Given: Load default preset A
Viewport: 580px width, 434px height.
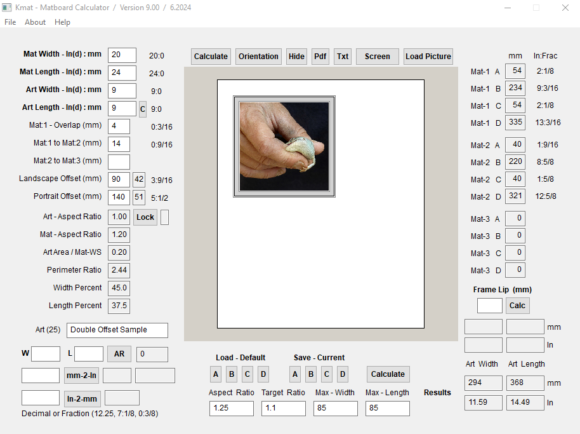Looking at the screenshot, I should (216, 374).
